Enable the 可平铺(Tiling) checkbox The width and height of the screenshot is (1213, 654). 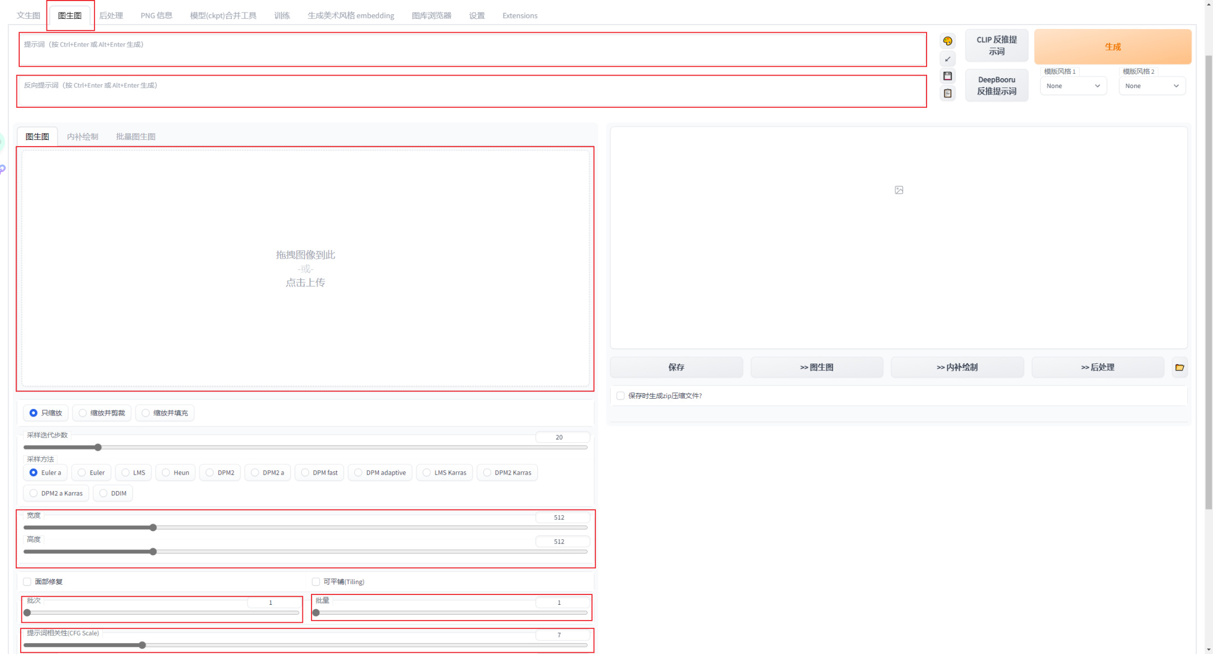(x=316, y=581)
